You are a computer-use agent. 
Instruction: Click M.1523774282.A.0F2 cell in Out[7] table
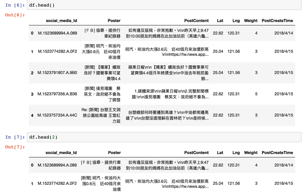pyautogui.click(x=57, y=183)
